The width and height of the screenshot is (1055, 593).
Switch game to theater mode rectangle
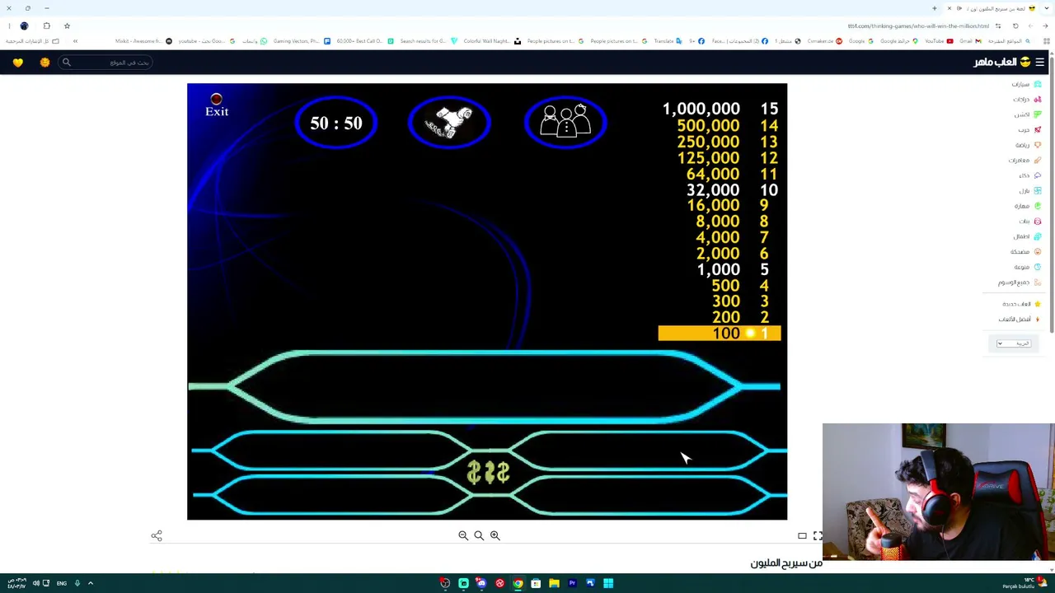[x=802, y=536]
